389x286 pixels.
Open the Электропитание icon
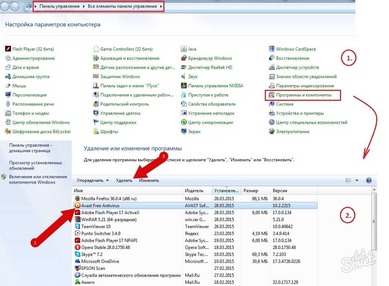click(x=272, y=132)
